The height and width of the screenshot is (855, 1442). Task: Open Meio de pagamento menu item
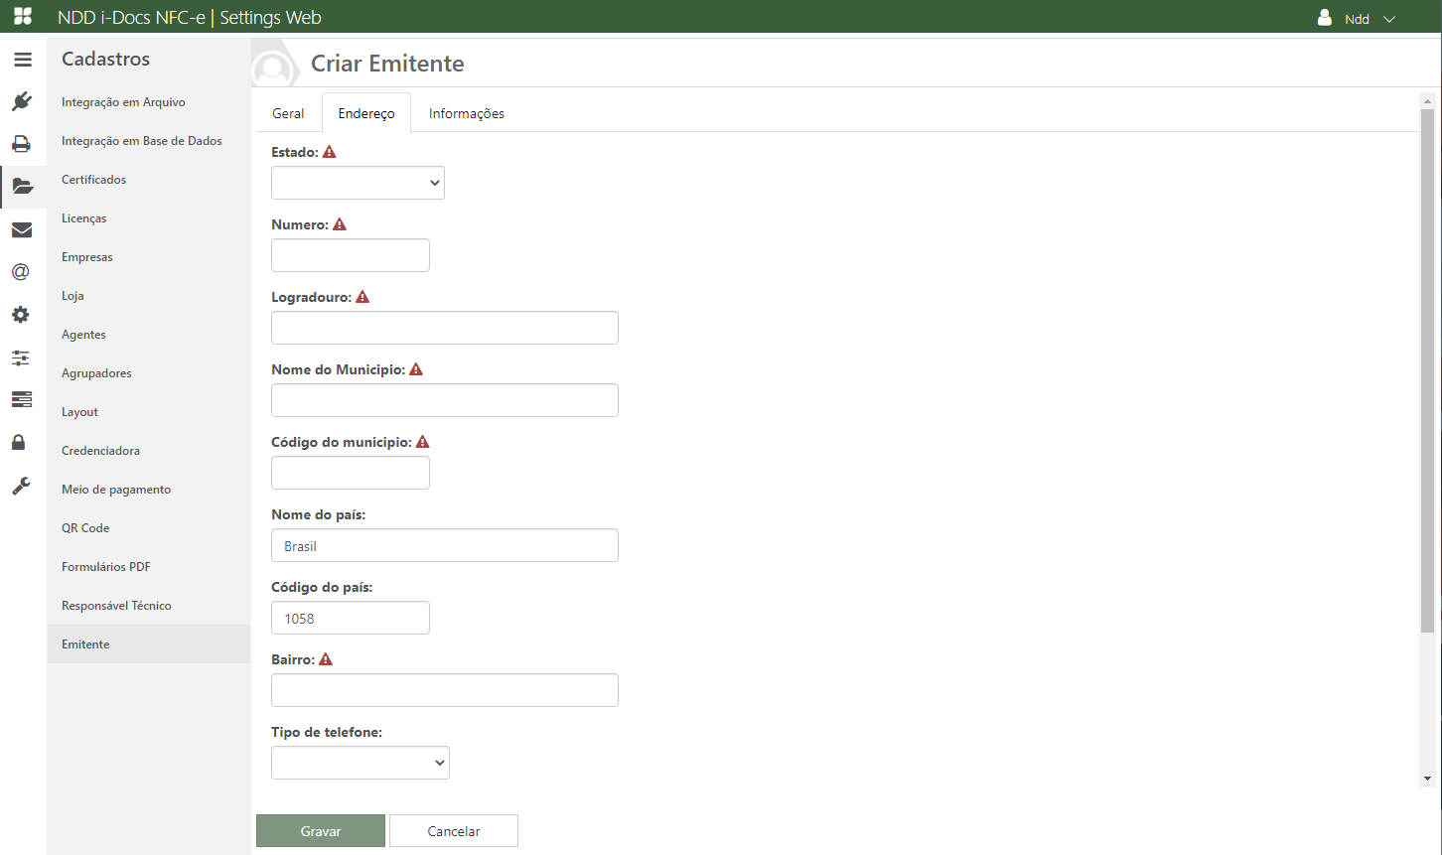[x=148, y=490]
